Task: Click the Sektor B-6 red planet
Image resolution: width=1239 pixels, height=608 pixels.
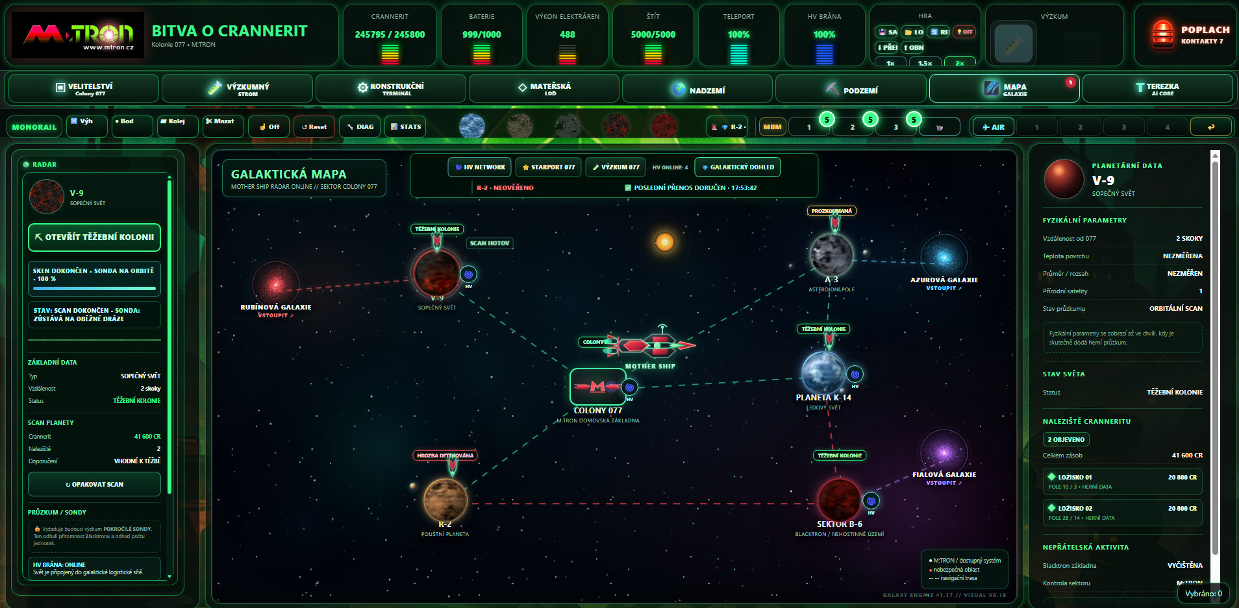Action: tap(839, 500)
